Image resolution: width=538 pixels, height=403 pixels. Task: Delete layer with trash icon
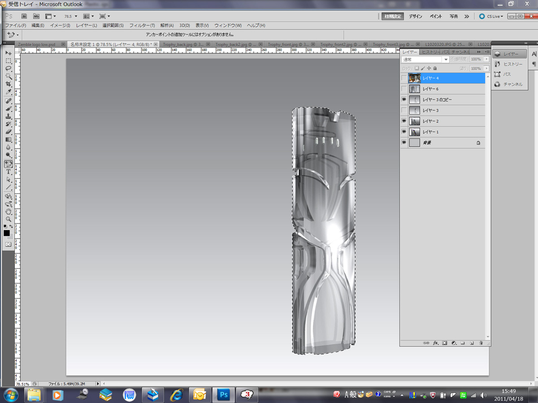pos(480,343)
